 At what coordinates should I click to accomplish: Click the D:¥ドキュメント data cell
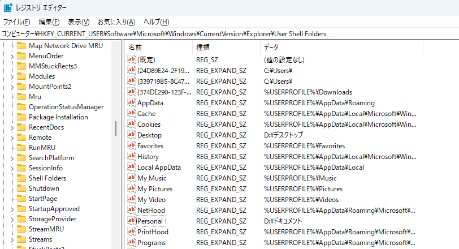(x=283, y=221)
